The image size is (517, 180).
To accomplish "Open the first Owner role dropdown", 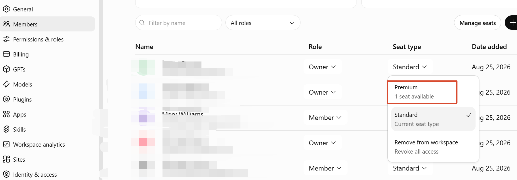I will click(x=322, y=67).
